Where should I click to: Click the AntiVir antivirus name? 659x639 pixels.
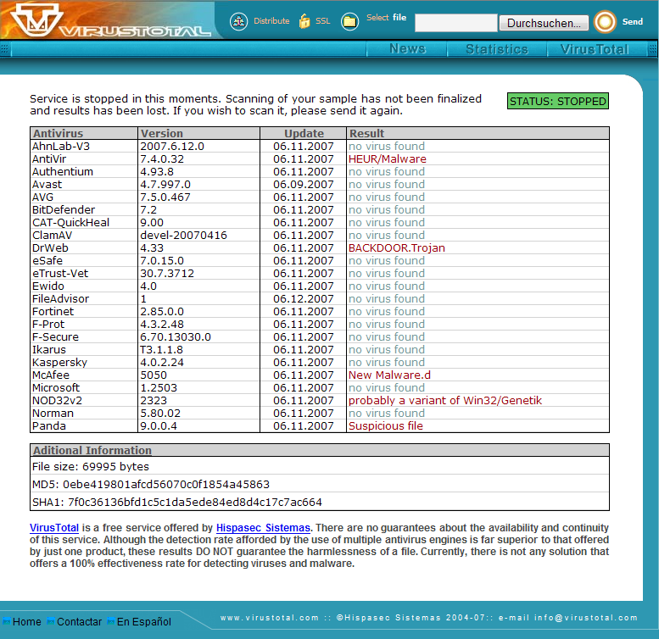tap(49, 158)
